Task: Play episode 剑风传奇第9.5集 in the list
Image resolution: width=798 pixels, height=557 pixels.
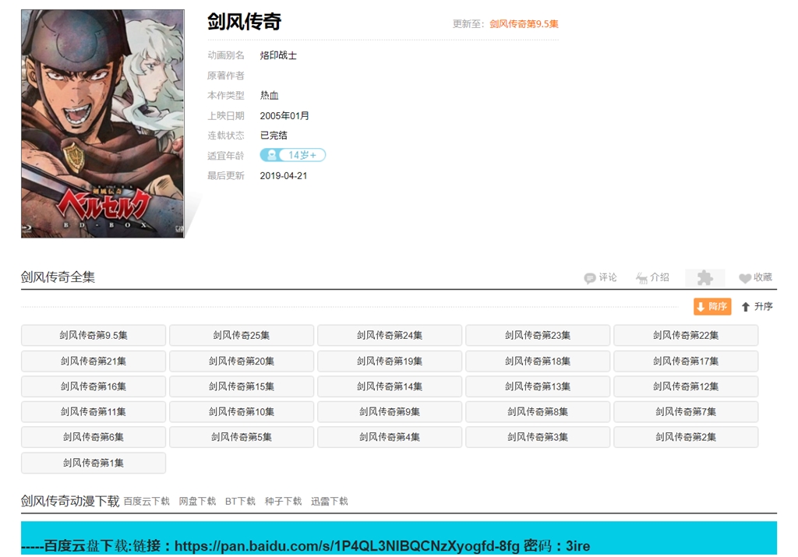Action: pyautogui.click(x=94, y=335)
